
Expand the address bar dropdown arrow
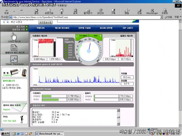point(161,17)
